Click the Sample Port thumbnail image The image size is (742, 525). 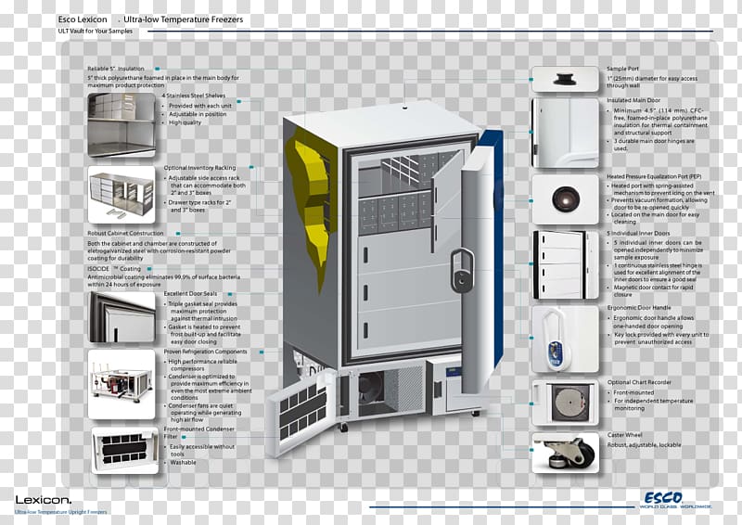click(565, 79)
